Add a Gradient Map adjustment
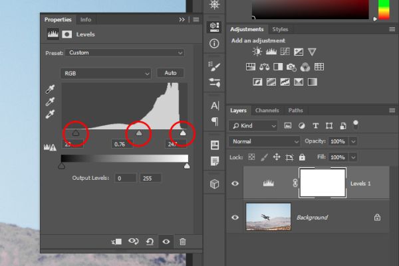 313,82
